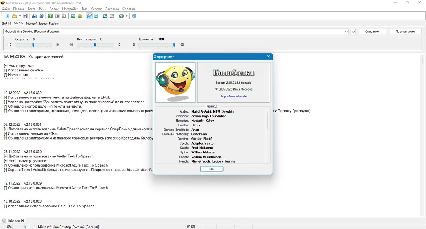Click the blue help question mark icon
Screen dimensions: 426x229
(134, 16)
